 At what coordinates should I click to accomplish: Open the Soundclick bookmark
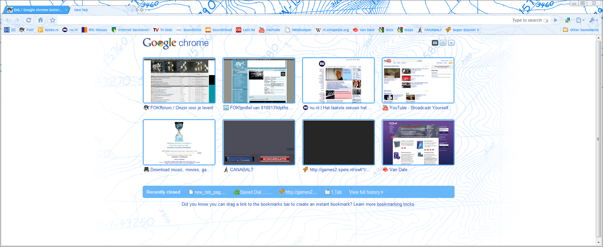coord(189,30)
